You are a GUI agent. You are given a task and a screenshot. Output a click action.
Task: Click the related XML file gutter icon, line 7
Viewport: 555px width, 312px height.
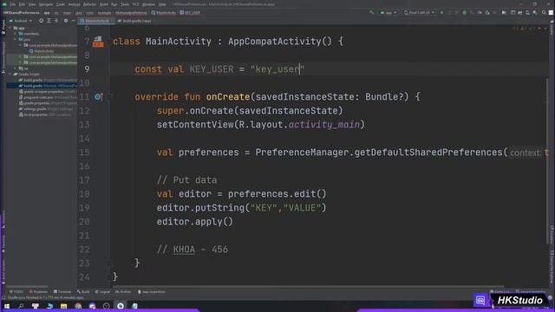(x=98, y=42)
